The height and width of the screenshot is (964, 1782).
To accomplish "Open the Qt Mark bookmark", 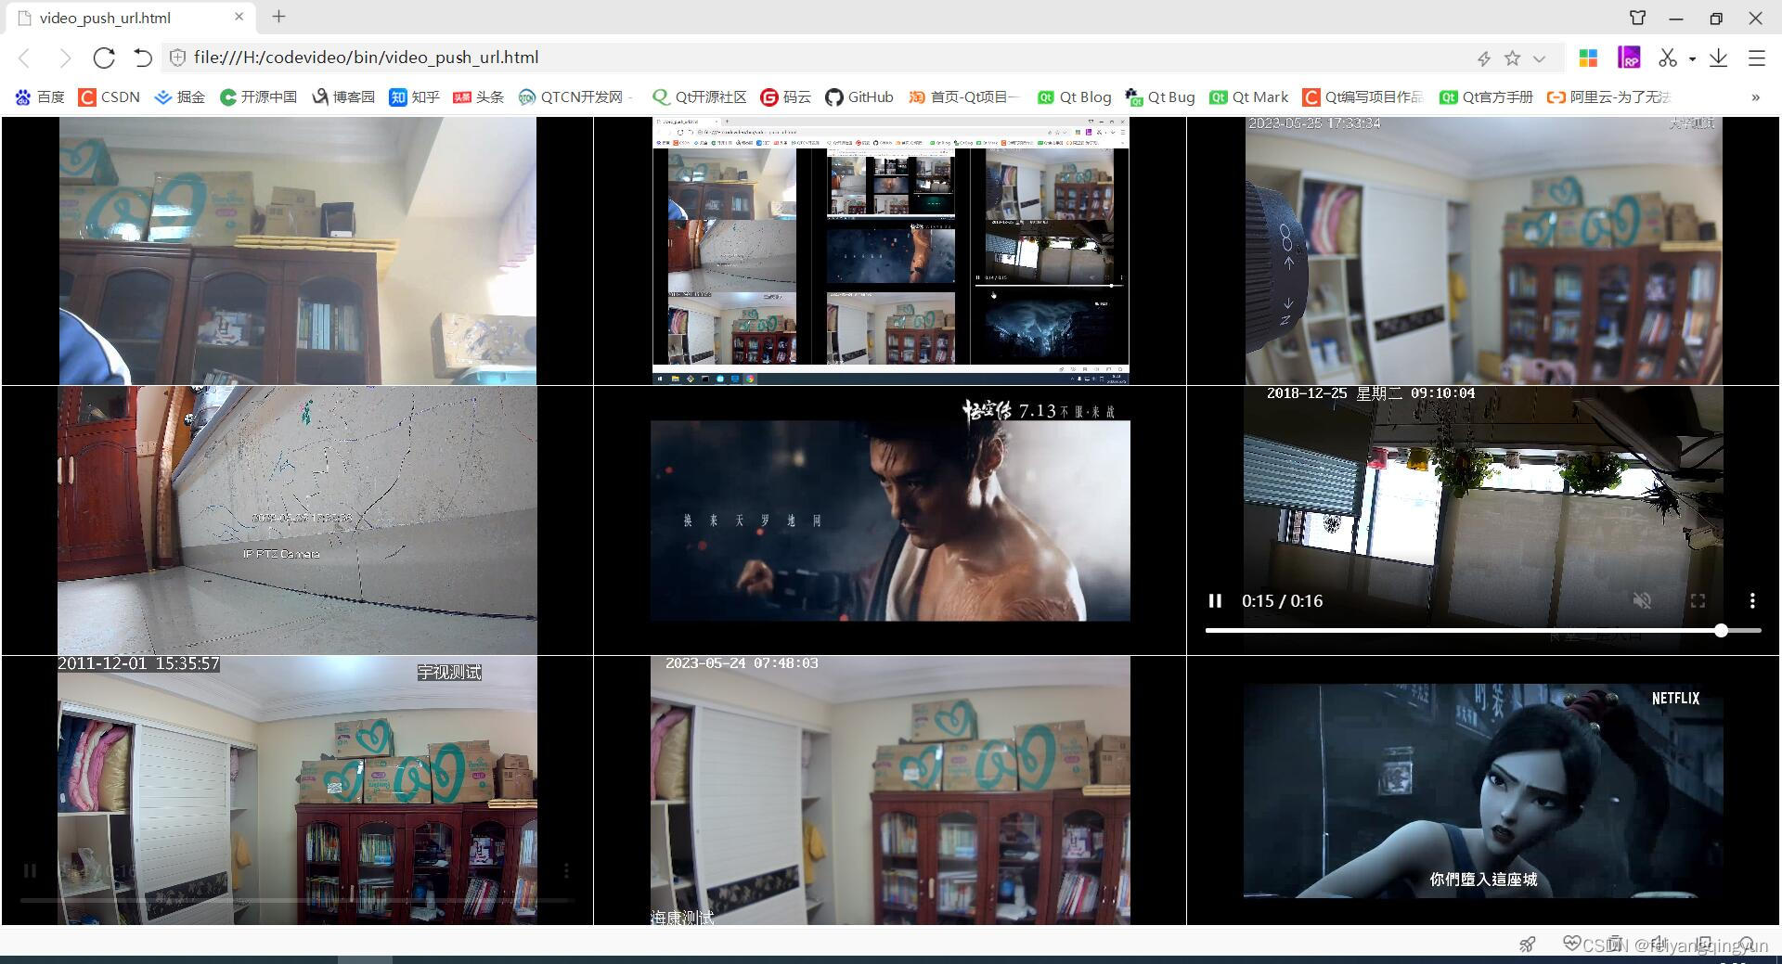I will click(x=1249, y=96).
